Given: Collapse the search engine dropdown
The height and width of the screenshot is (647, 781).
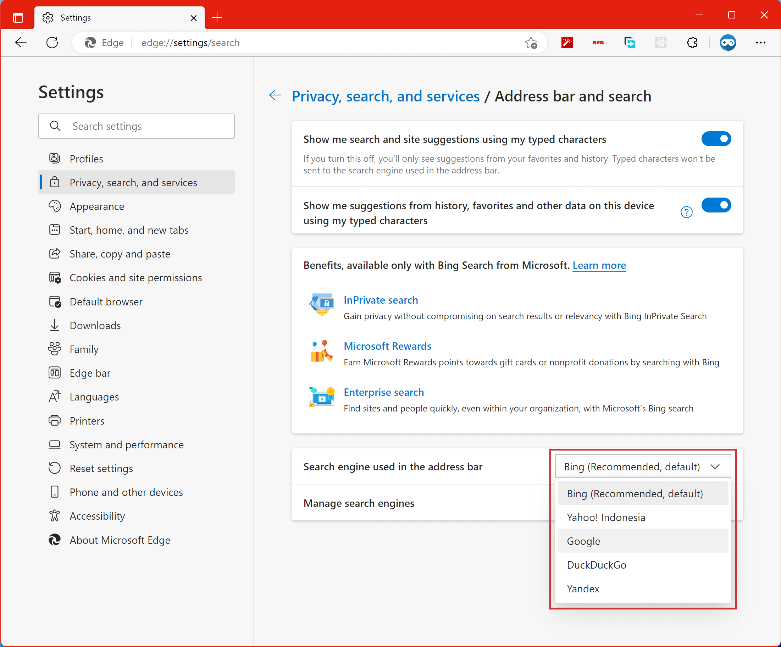Looking at the screenshot, I should tap(643, 466).
